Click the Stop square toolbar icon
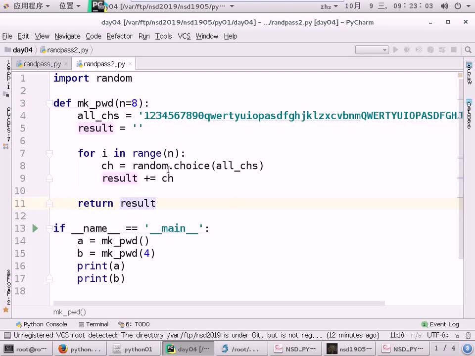 [454, 49]
